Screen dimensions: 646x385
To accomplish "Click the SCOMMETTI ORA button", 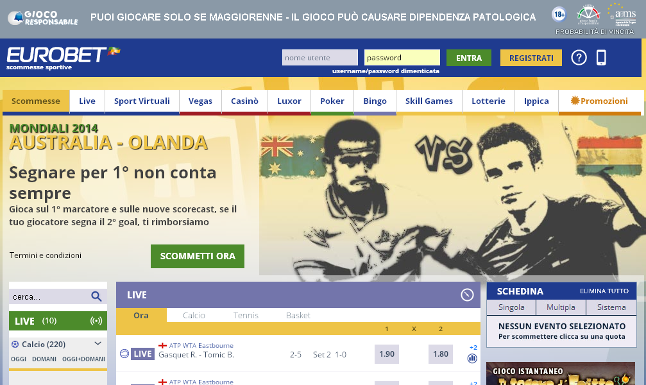I will pyautogui.click(x=198, y=256).
